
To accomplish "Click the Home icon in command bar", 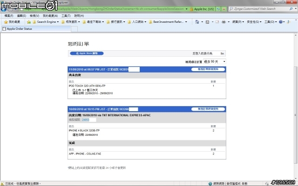I will click(x=197, y=22).
